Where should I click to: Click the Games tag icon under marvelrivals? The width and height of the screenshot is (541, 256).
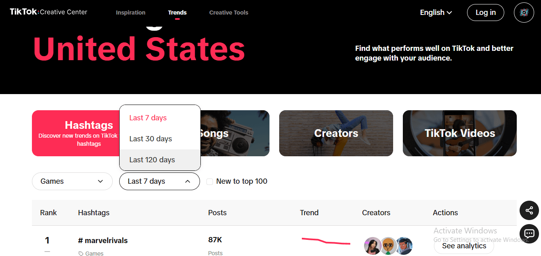tap(81, 254)
